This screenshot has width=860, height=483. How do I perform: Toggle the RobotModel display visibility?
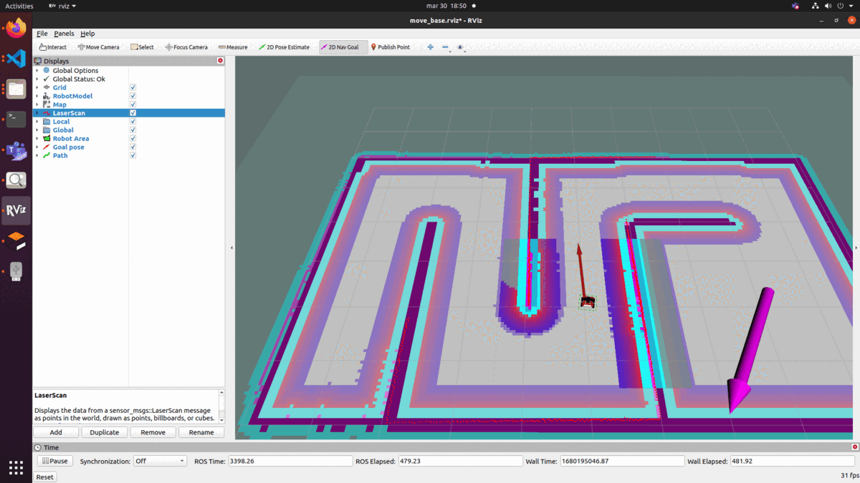pyautogui.click(x=132, y=96)
